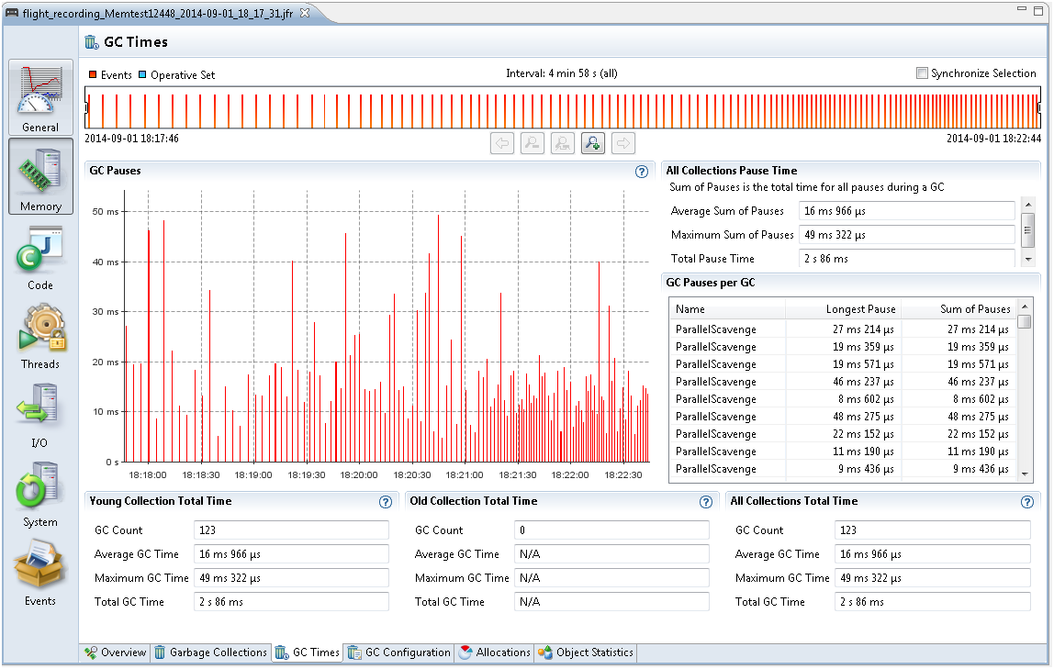
Task: Open the GC Configuration tab
Action: click(x=399, y=652)
